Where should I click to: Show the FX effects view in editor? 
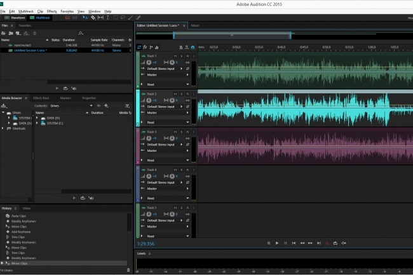click(x=145, y=47)
